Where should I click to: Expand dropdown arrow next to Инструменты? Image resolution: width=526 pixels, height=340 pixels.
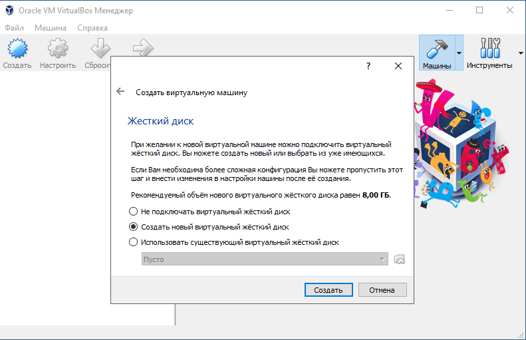click(521, 53)
